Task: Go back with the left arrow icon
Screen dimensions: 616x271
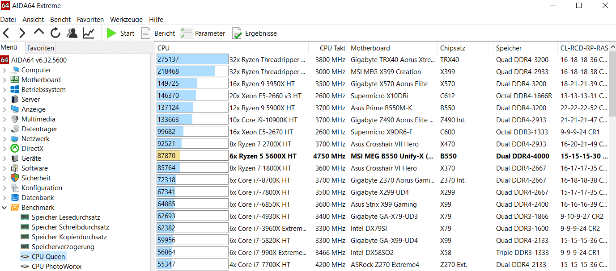Action: tap(6, 33)
